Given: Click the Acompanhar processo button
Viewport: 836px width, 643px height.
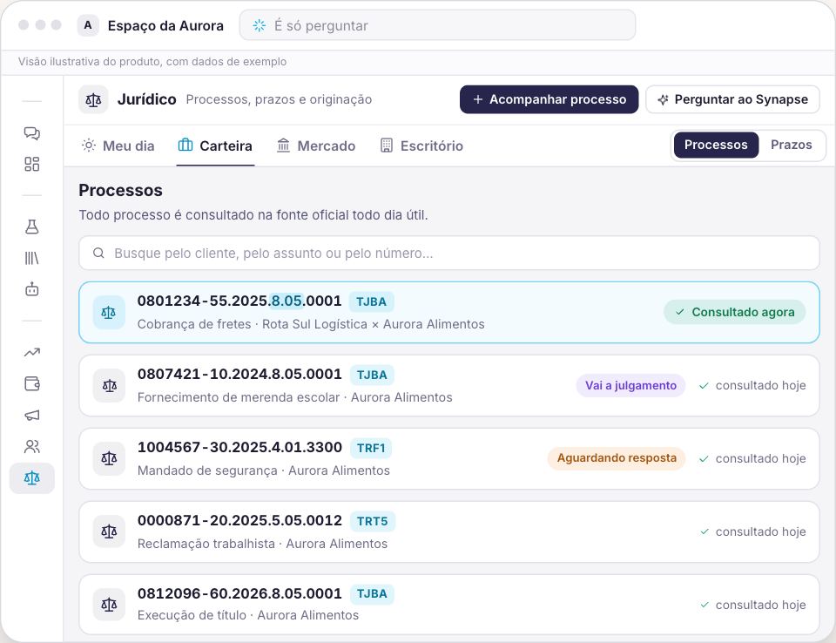Looking at the screenshot, I should tap(549, 100).
